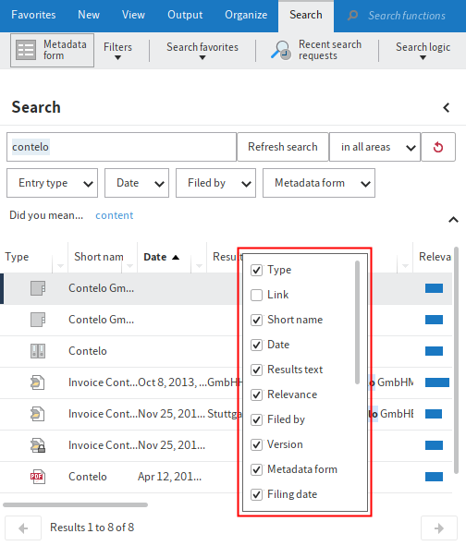Click the Search functions input field

(x=407, y=16)
